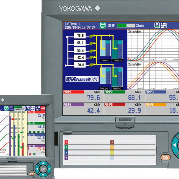
Task: Click the 79.6 value box in flow diagram
Action: (80, 36)
